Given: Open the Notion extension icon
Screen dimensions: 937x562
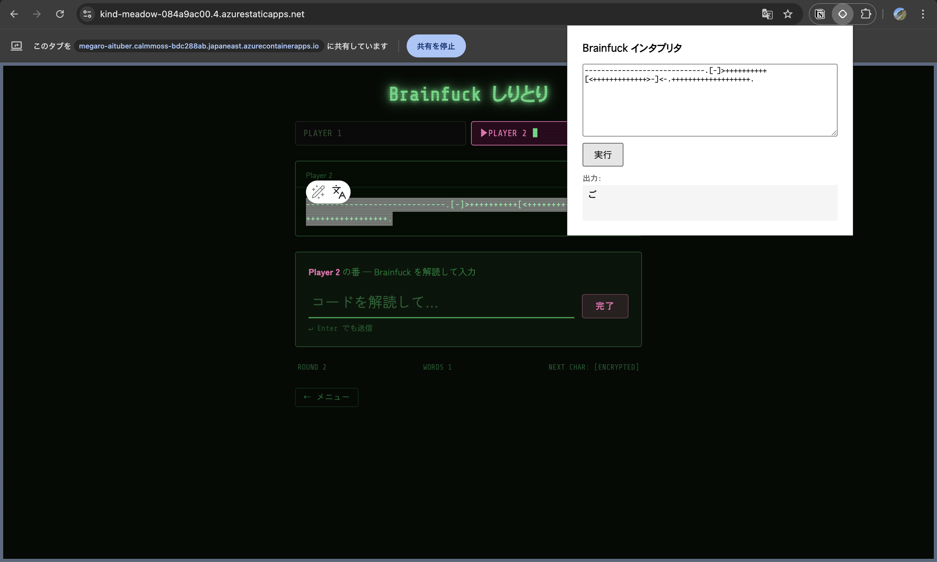Looking at the screenshot, I should pyautogui.click(x=820, y=14).
